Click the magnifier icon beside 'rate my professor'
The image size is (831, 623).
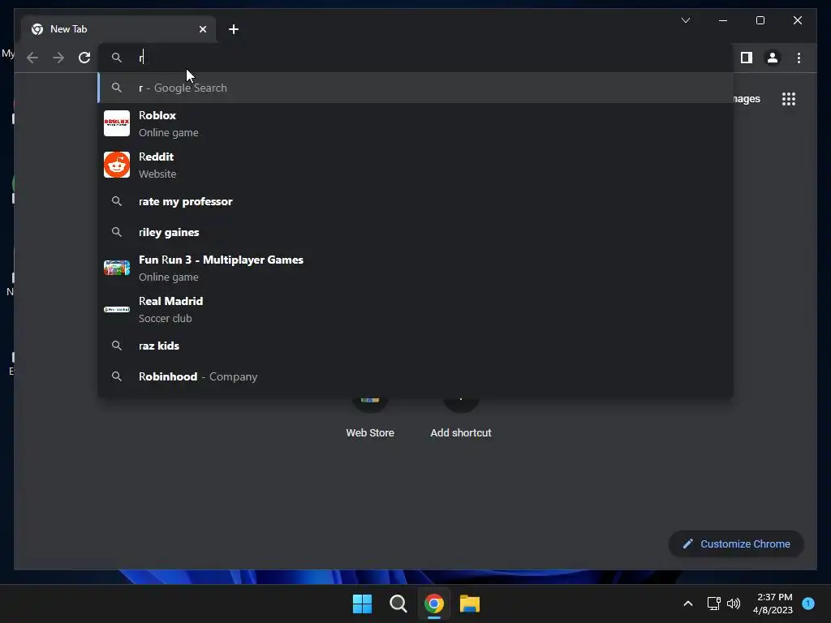coord(117,201)
